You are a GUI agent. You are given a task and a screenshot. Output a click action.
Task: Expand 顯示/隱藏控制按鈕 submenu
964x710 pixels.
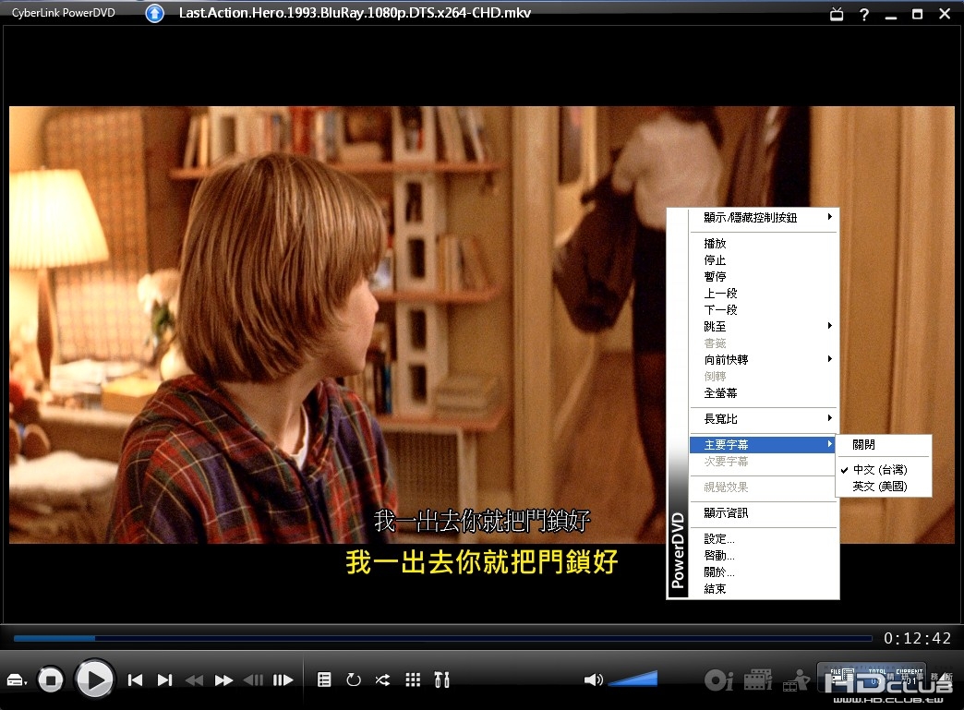[764, 218]
